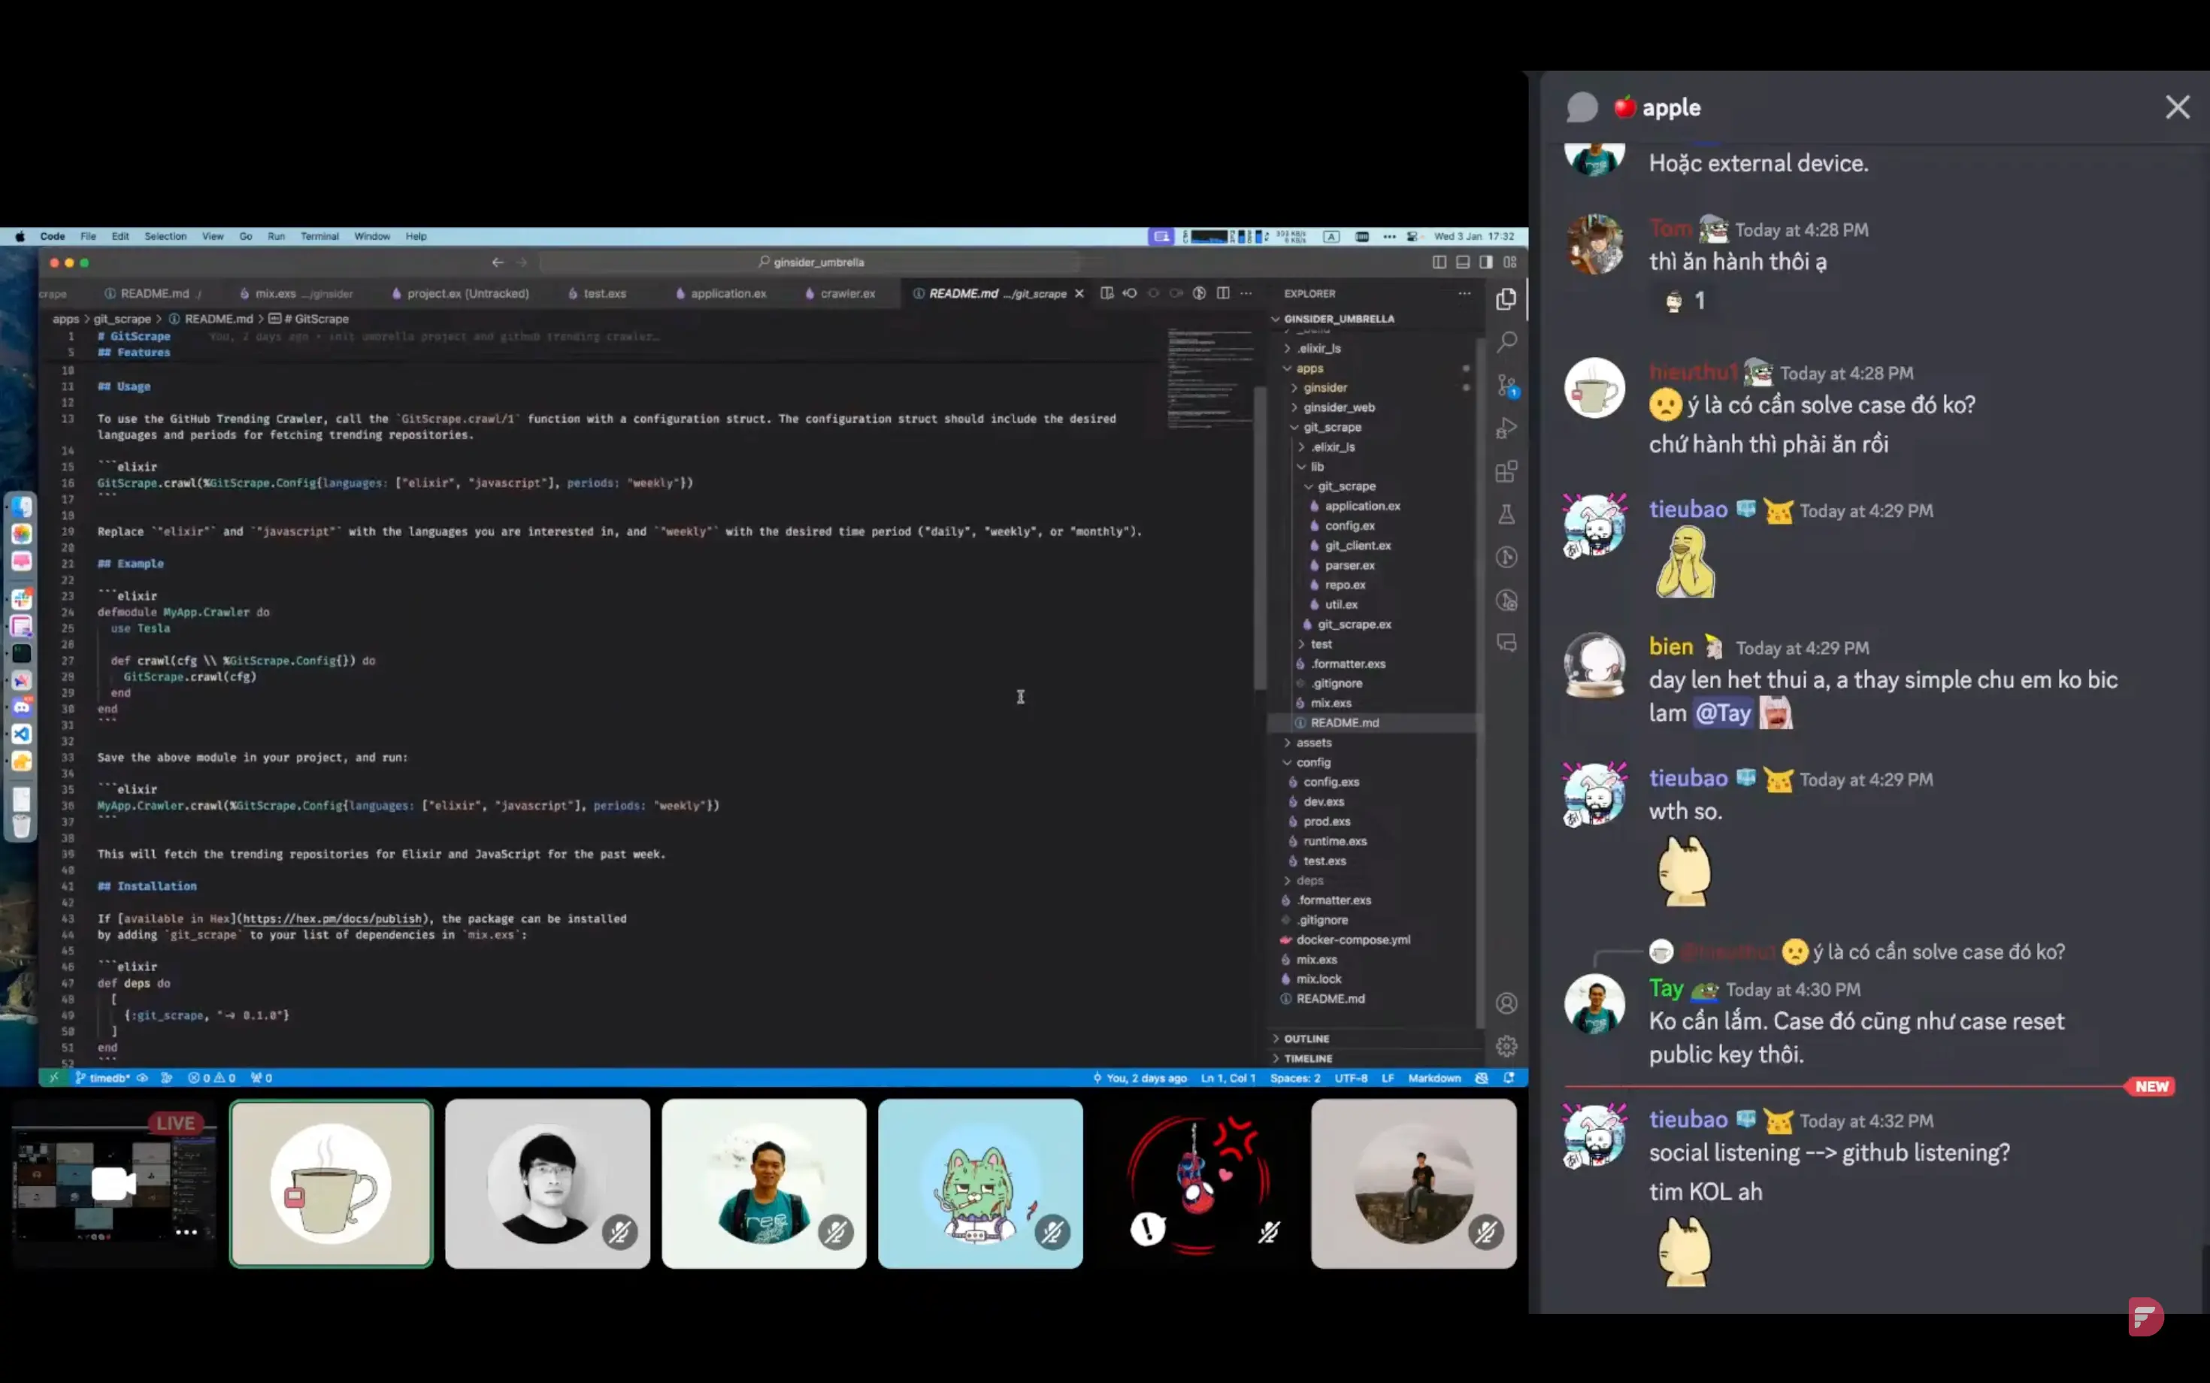Go forward using the title bar arrow

[x=522, y=262]
